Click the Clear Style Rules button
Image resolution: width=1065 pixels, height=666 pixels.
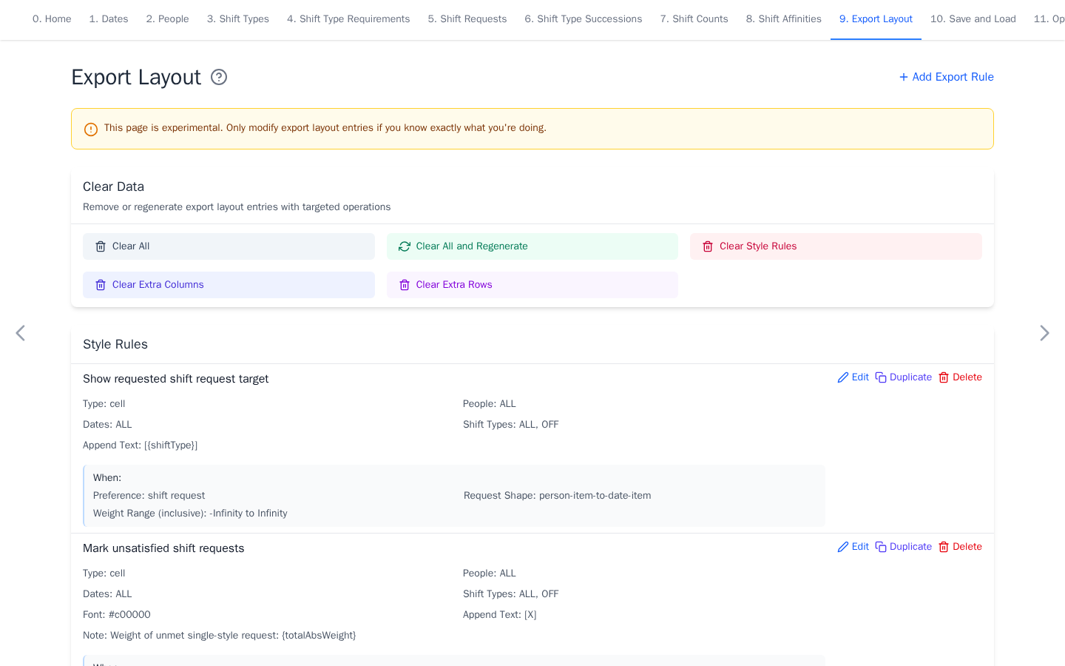point(836,246)
